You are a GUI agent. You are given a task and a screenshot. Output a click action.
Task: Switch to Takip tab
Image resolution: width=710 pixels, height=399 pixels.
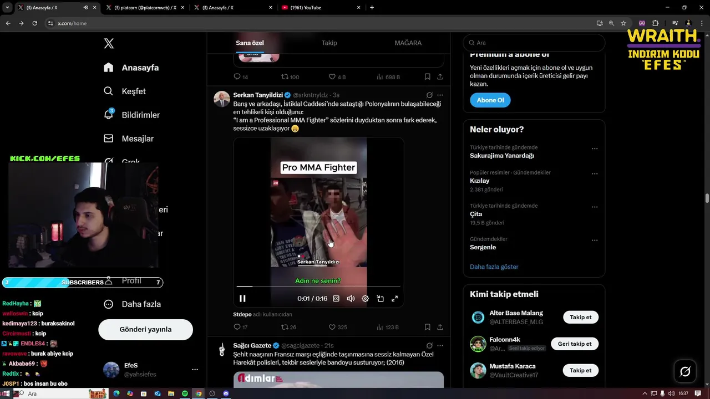point(329,43)
